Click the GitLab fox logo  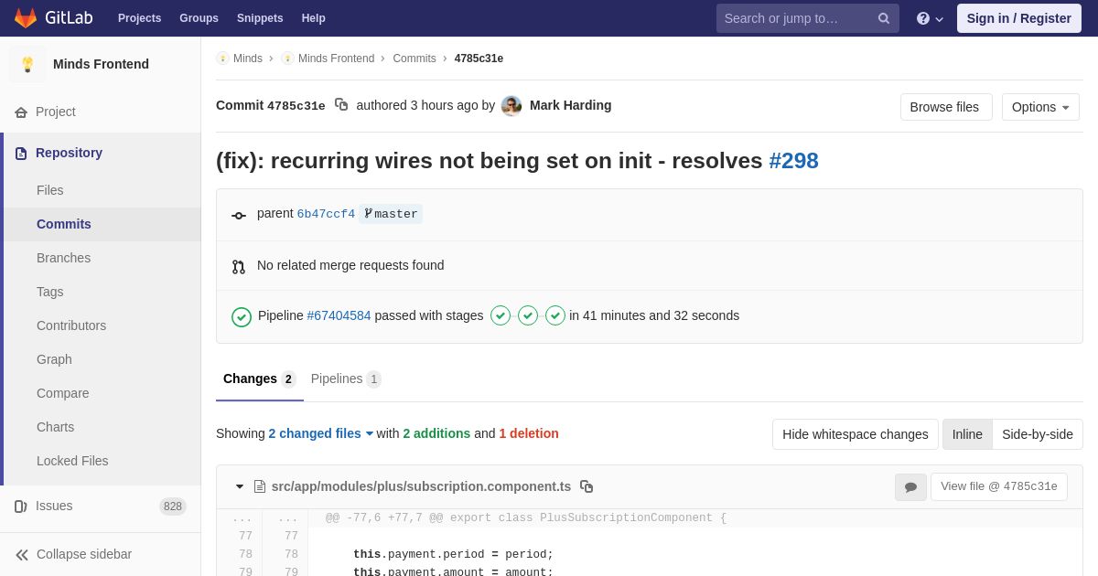coord(26,18)
